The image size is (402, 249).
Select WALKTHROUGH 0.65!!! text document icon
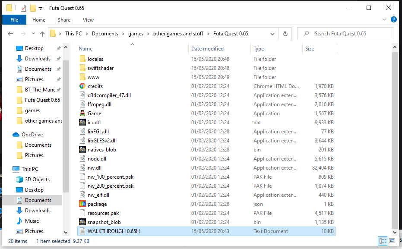pos(82,231)
